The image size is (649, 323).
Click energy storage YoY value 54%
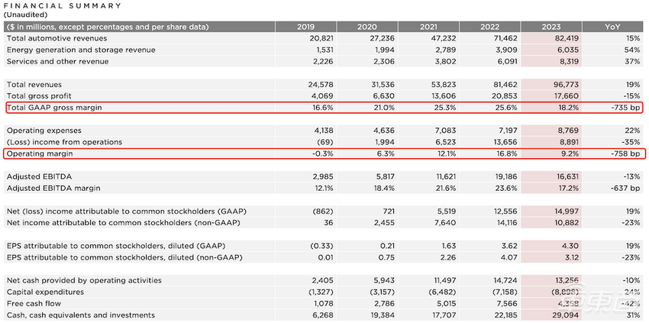pyautogui.click(x=632, y=50)
